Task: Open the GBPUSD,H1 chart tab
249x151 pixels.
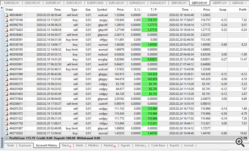Action: tap(179, 3)
